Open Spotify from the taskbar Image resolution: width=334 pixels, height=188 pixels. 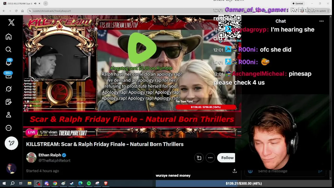pos(89,183)
